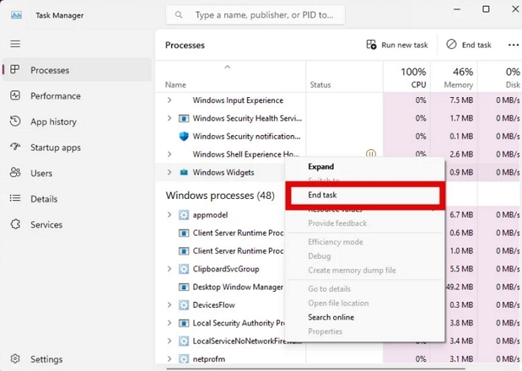The image size is (522, 371).
Task: Expand Windows Security Health Service group
Action: (x=169, y=118)
